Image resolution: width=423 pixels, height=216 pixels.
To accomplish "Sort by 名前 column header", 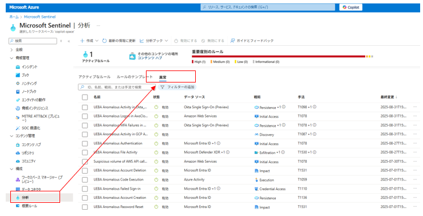I will pos(97,97).
